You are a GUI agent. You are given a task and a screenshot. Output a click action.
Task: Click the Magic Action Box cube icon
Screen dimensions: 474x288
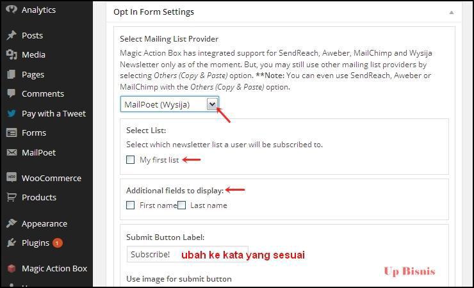pos(12,268)
